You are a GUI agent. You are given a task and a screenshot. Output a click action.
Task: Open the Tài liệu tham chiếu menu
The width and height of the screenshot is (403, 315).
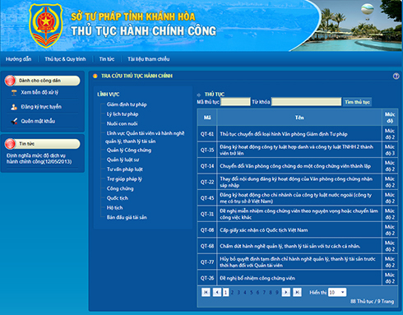[x=149, y=59]
